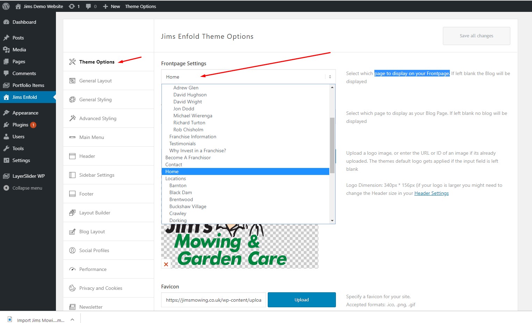
Task: Click the Plugins plug icon
Action: (x=6, y=125)
